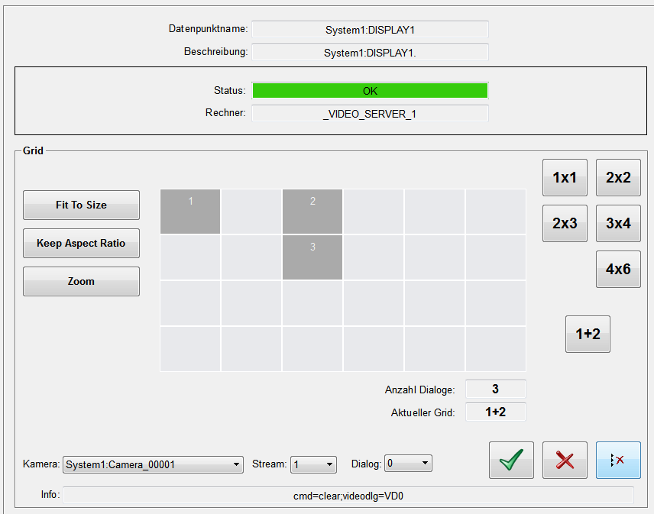
Task: Select grid cell numbered 1
Action: pos(190,212)
